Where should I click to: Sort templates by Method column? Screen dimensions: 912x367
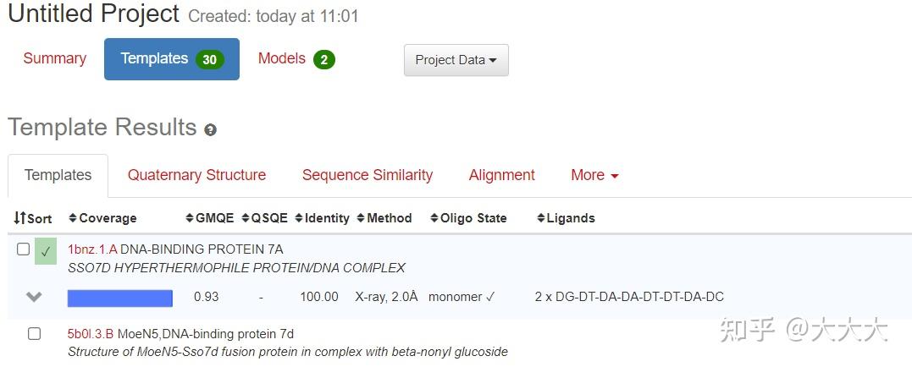[384, 218]
